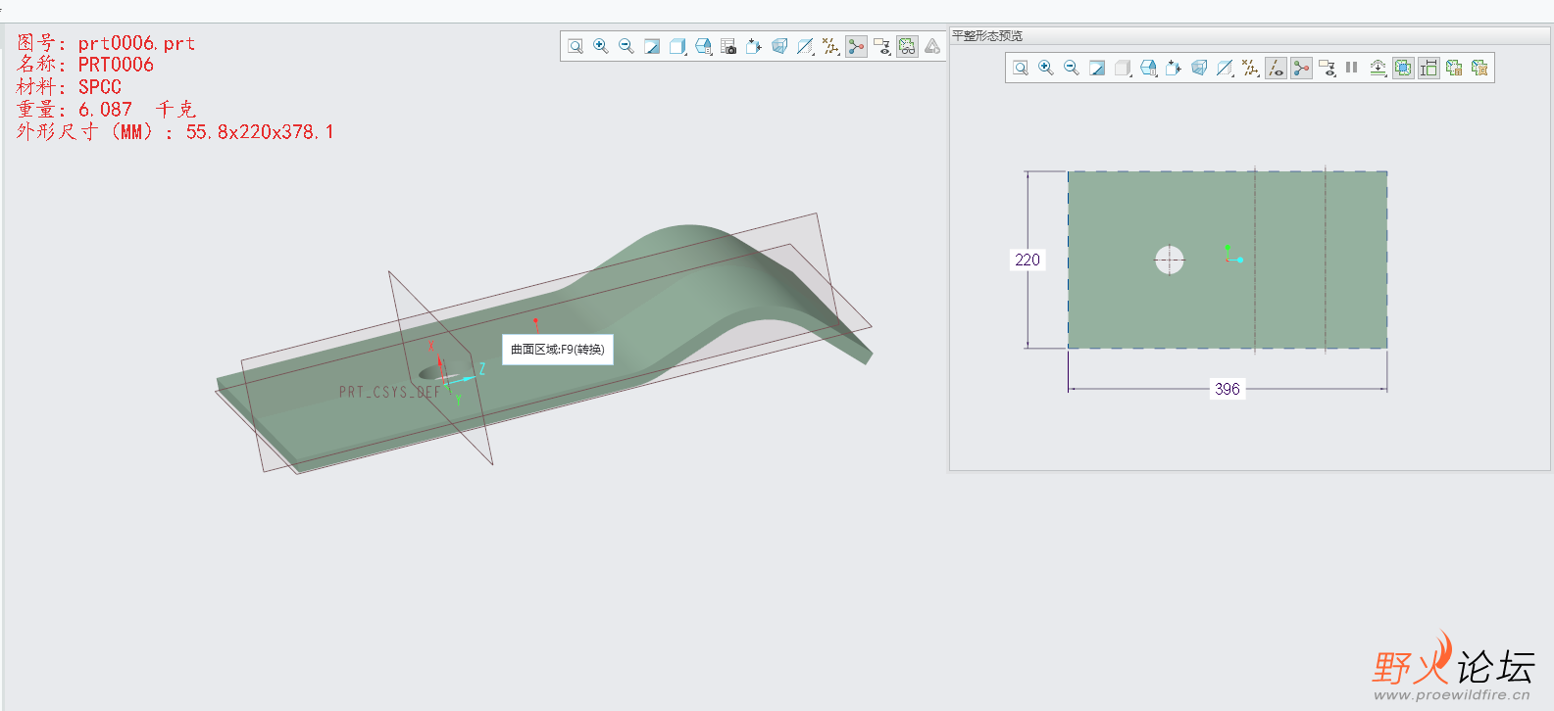Open datum display filters in preview toolbar

[1250, 68]
